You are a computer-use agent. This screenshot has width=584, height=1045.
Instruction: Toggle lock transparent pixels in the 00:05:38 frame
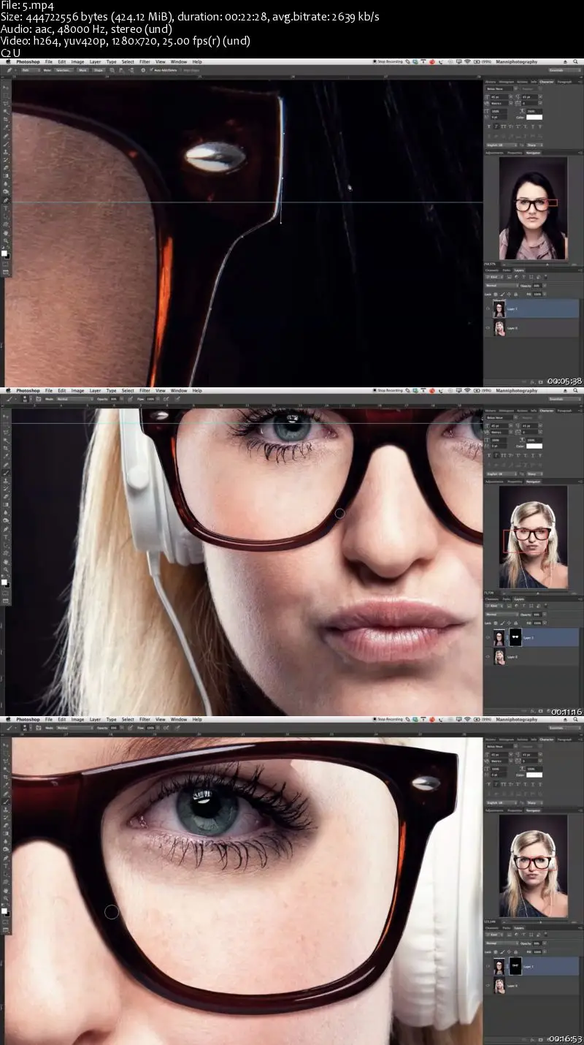click(x=495, y=294)
